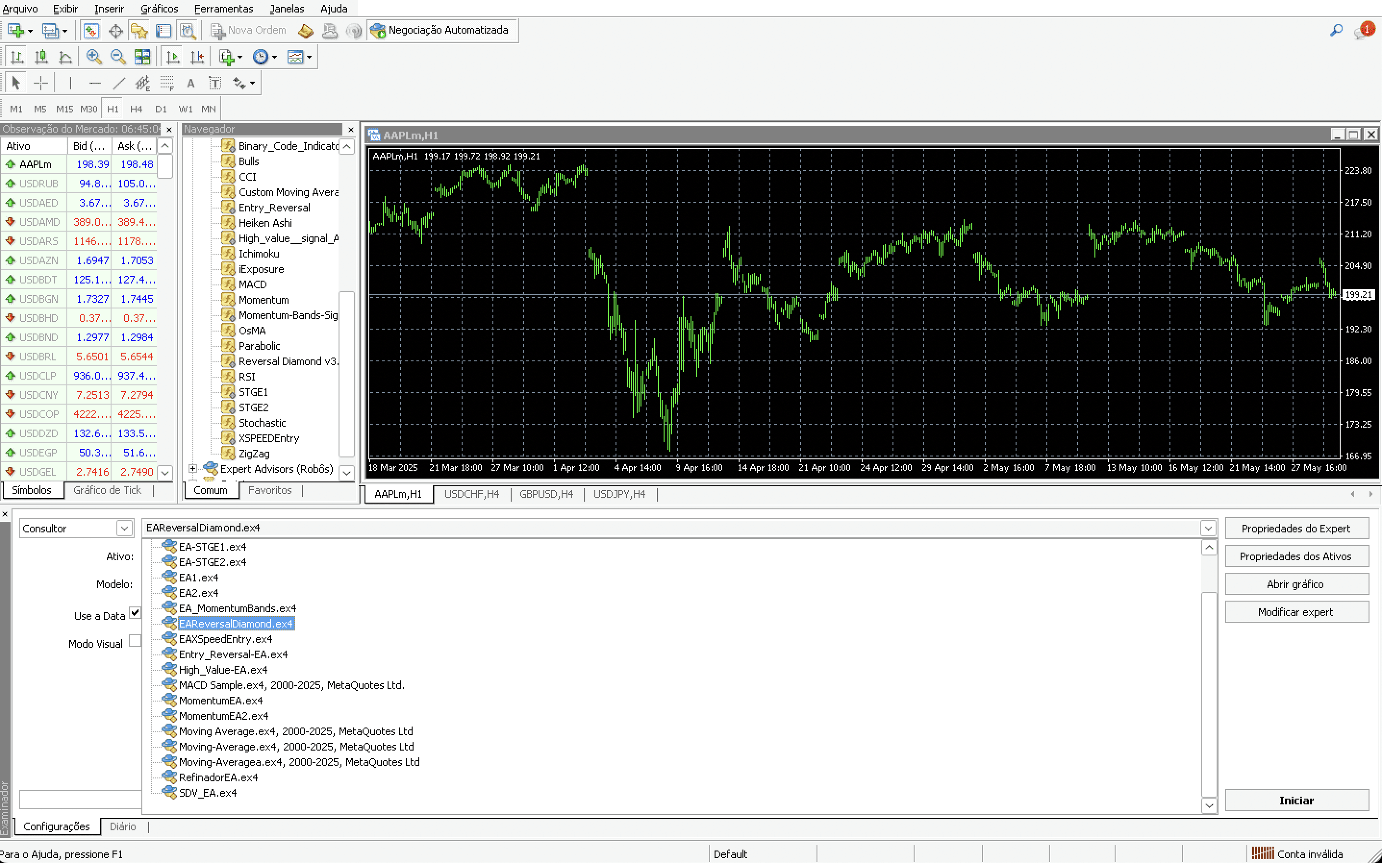Enable the Modo Visual checkbox
This screenshot has width=1382, height=863.
(135, 641)
